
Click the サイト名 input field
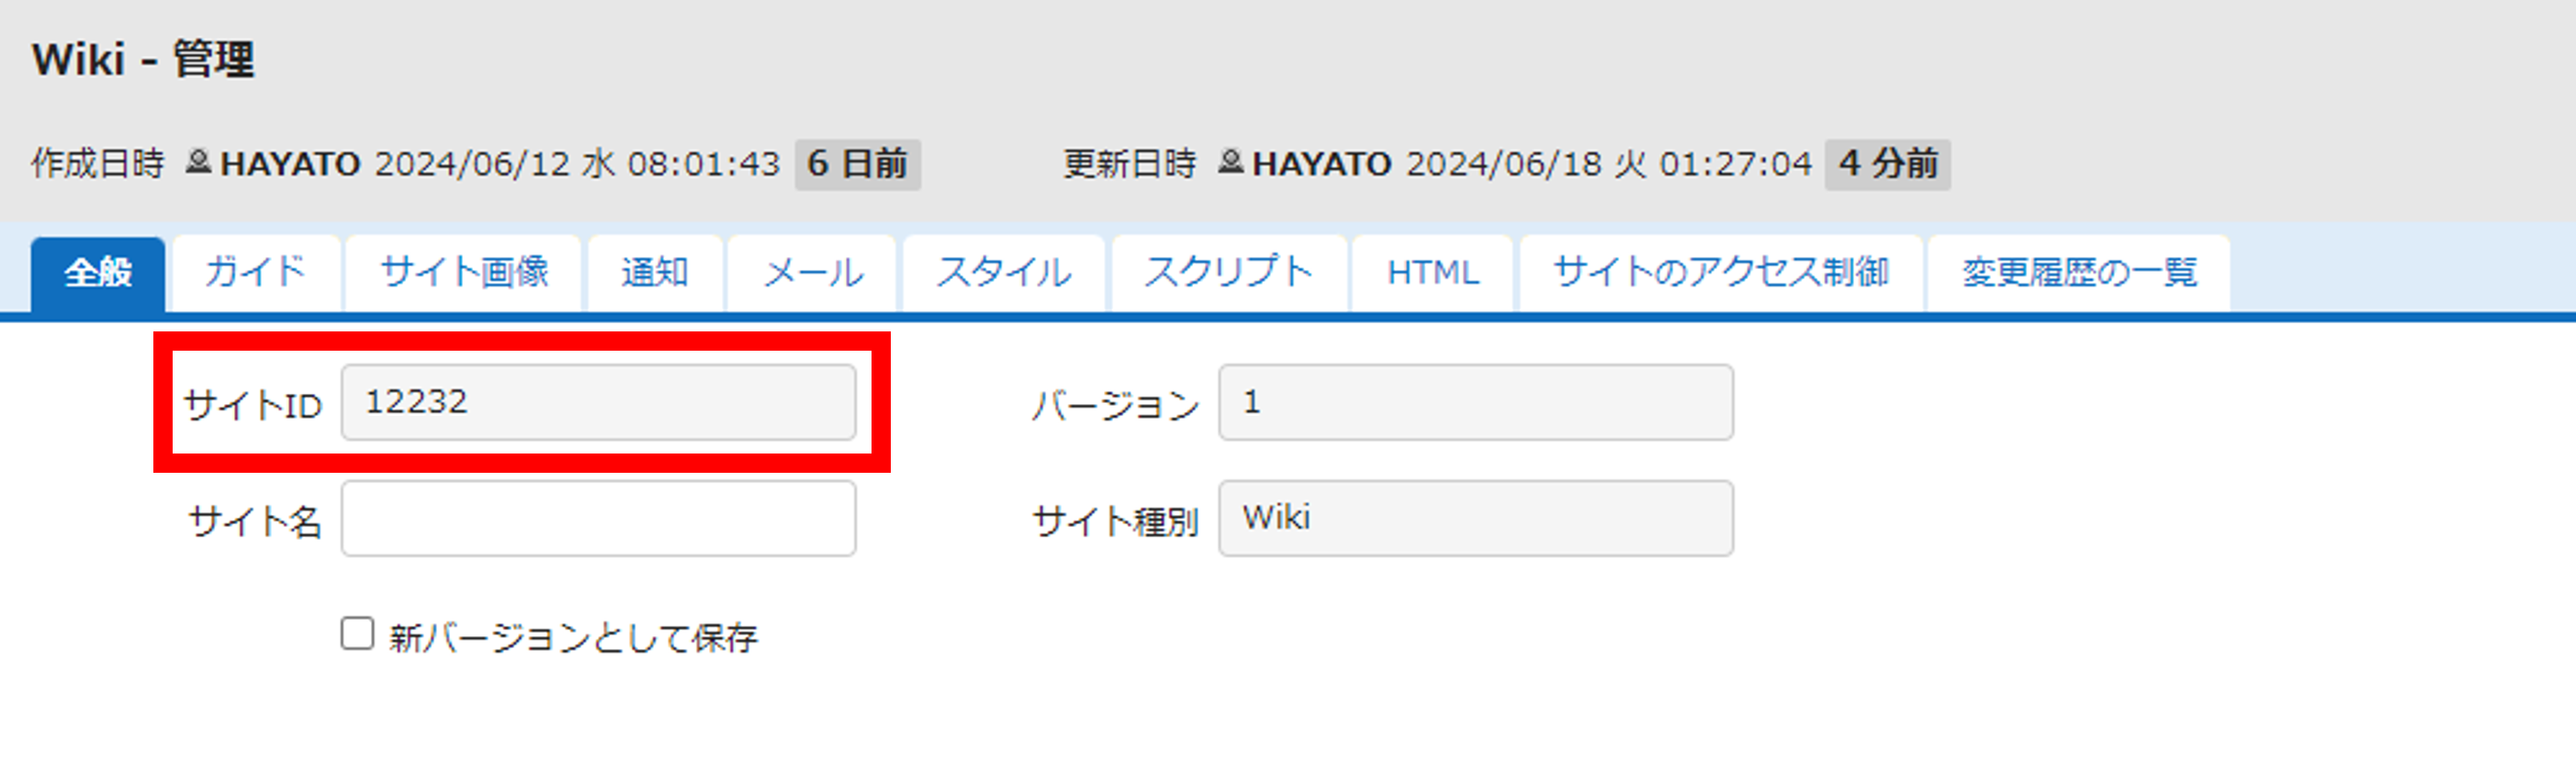tap(598, 518)
